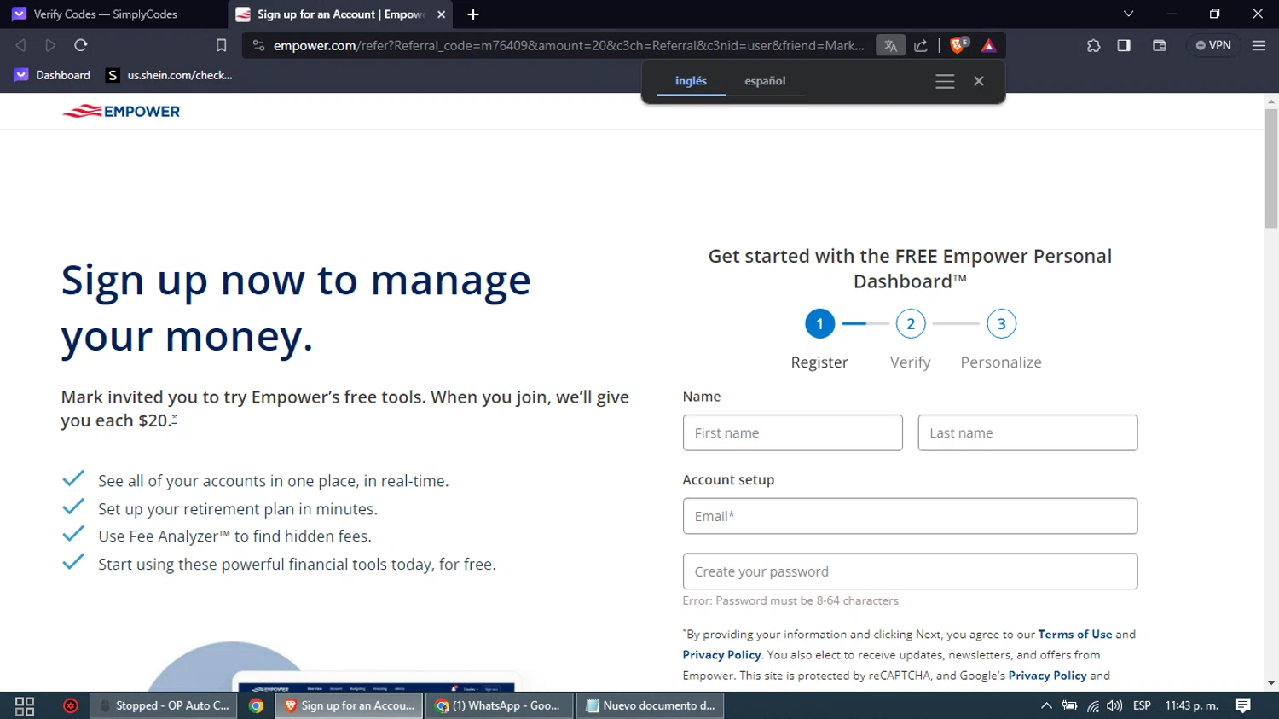Click step 3 Personalize circle
The width and height of the screenshot is (1279, 719).
click(1001, 323)
